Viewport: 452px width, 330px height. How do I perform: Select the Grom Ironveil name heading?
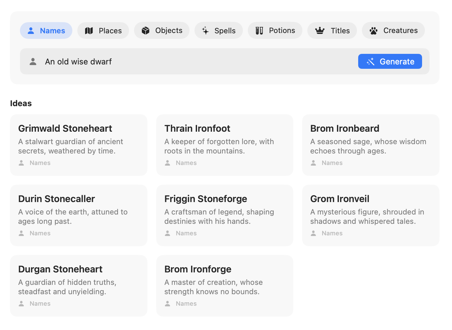[x=340, y=199]
